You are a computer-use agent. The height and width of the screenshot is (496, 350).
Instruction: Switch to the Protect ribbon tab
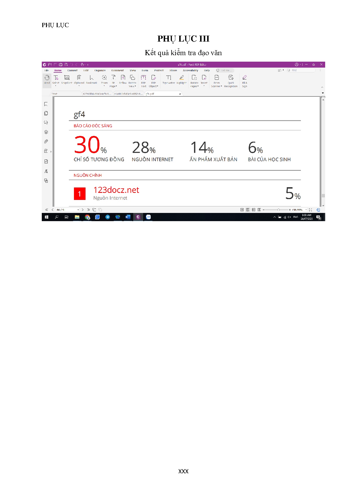click(x=159, y=70)
